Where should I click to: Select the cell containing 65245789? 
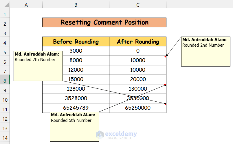click(x=76, y=108)
